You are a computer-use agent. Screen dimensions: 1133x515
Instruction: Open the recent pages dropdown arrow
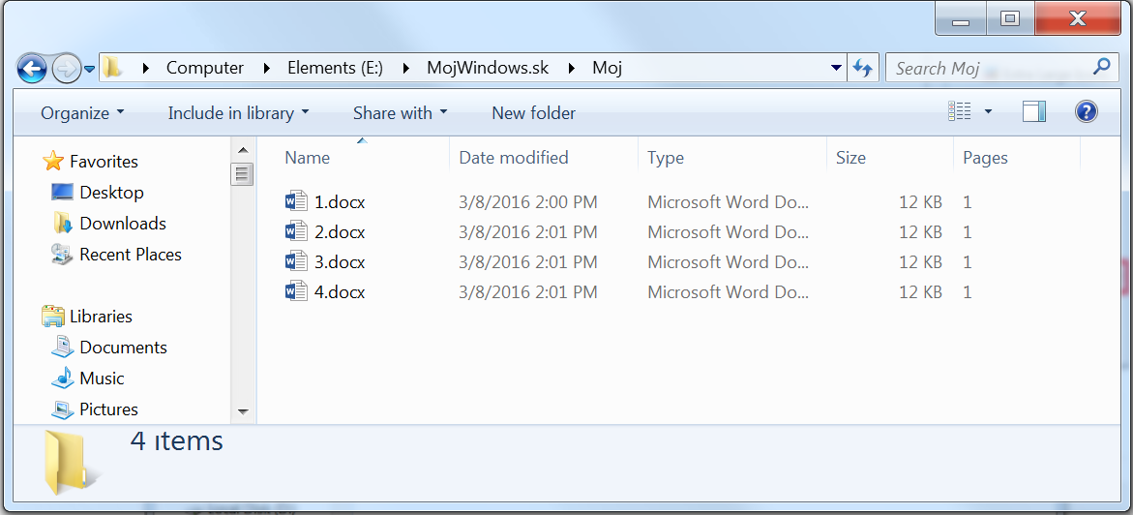(90, 70)
